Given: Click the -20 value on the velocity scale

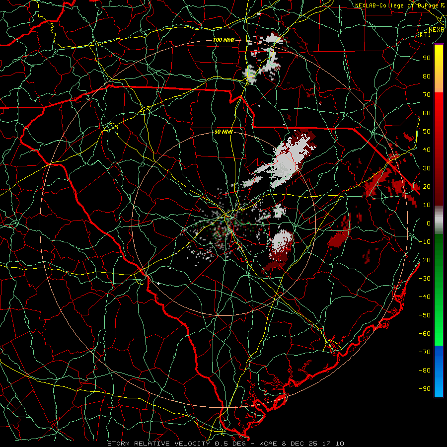Looking at the screenshot, I should [x=425, y=260].
